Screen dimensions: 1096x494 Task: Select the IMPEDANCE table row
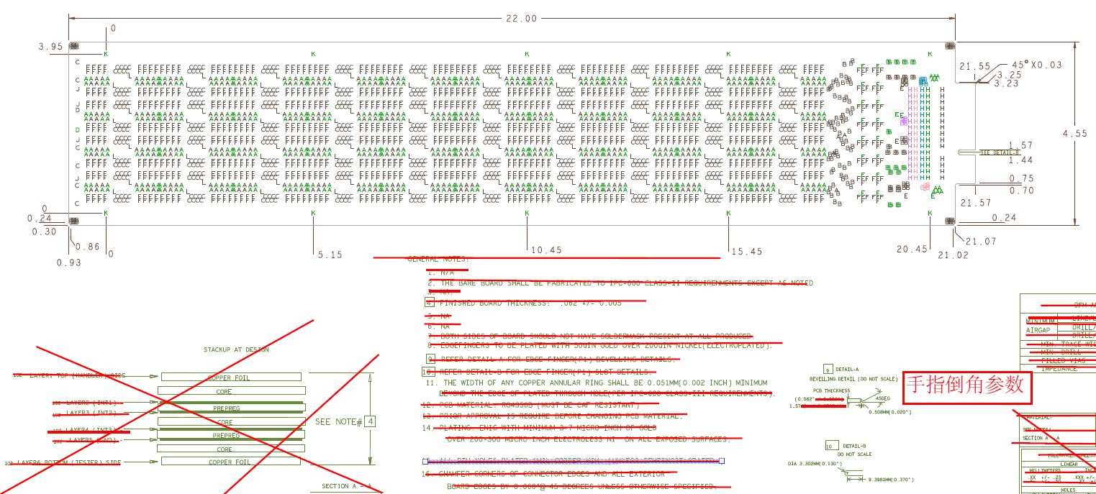point(1059,369)
